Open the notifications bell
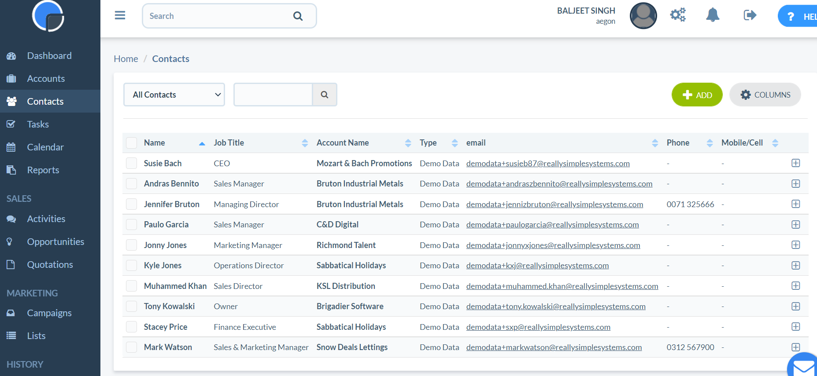 coord(712,15)
